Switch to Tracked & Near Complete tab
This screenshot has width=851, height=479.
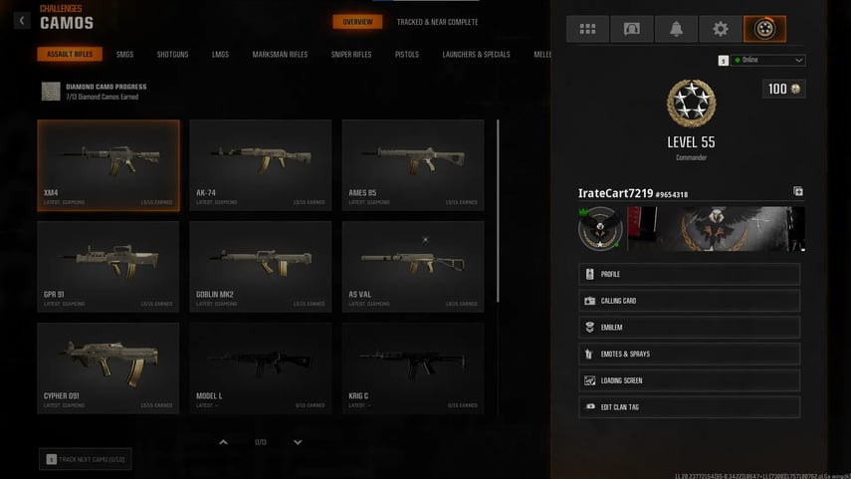coord(437,22)
